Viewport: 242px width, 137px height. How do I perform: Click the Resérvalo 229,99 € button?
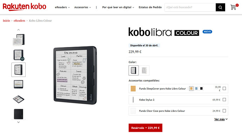tap(146, 128)
